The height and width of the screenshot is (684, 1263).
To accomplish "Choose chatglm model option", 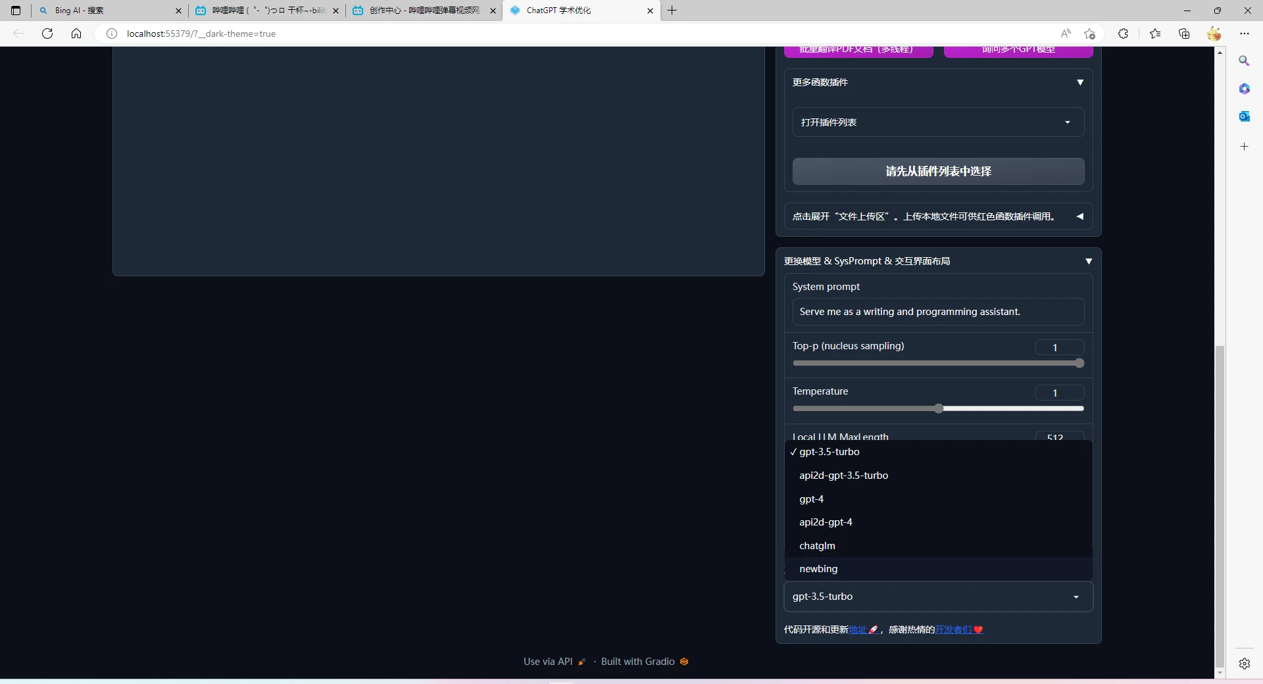I will (938, 546).
